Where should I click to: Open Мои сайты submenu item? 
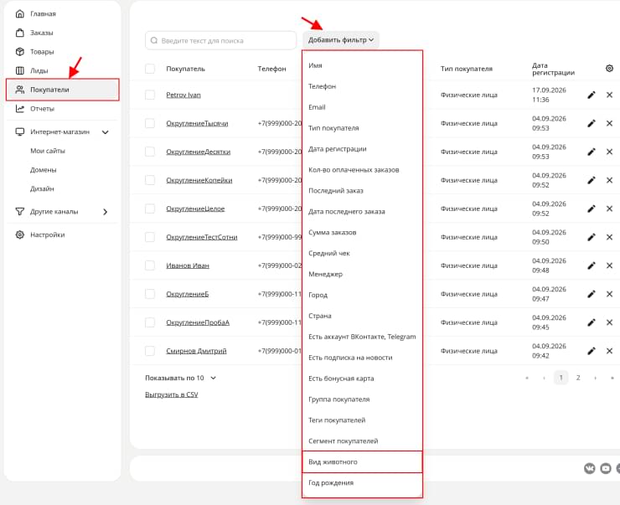pos(48,151)
